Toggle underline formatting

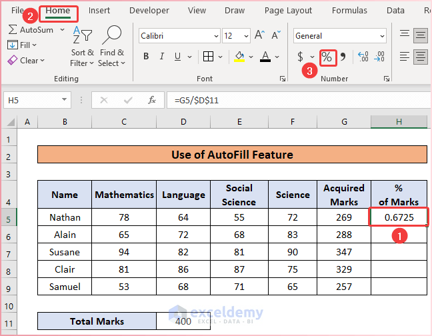click(178, 57)
